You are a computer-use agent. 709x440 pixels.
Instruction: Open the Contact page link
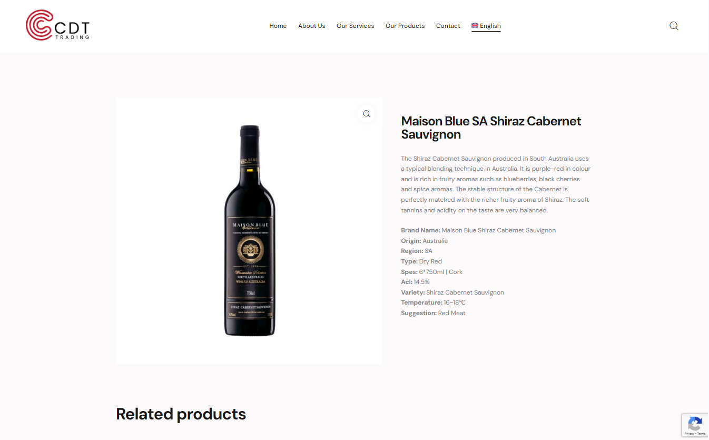tap(448, 26)
